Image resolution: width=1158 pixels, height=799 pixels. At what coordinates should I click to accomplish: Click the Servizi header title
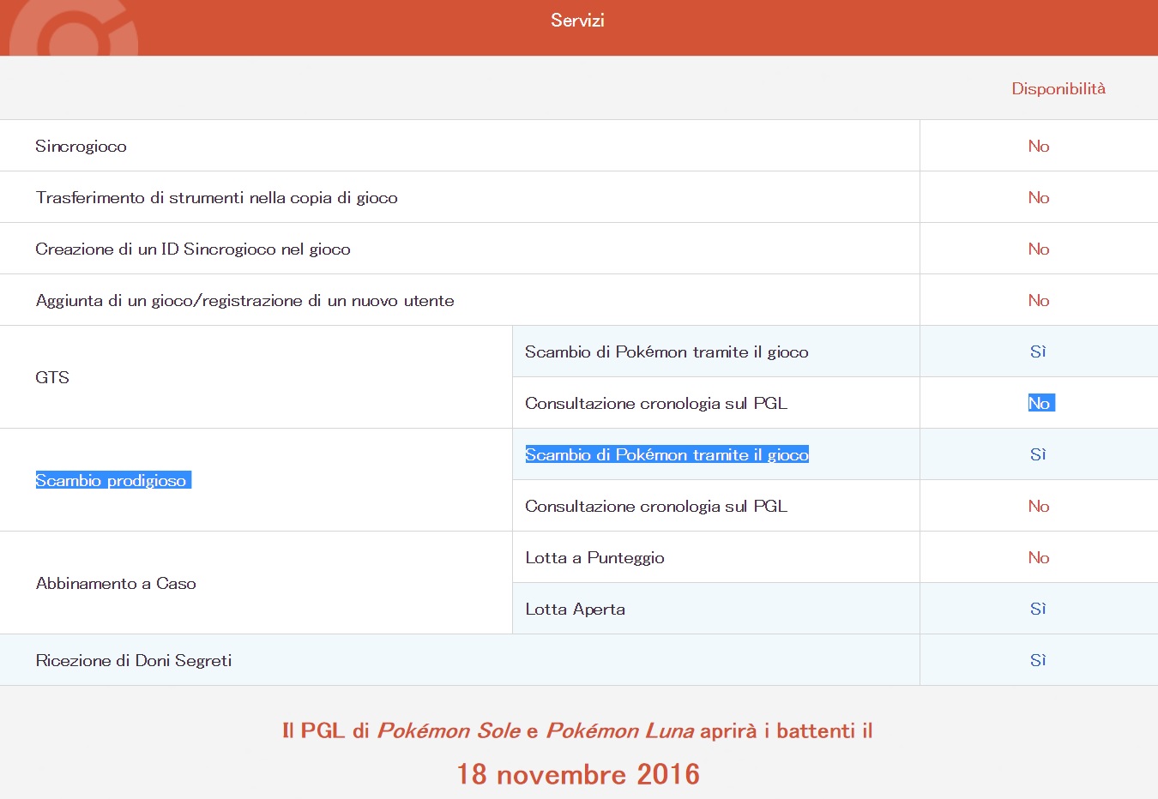click(577, 20)
